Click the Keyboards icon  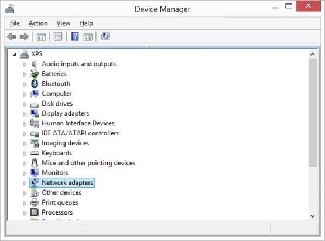pos(35,153)
